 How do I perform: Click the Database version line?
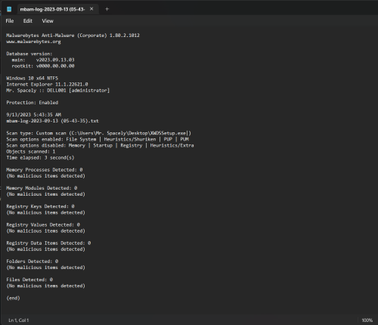click(29, 54)
